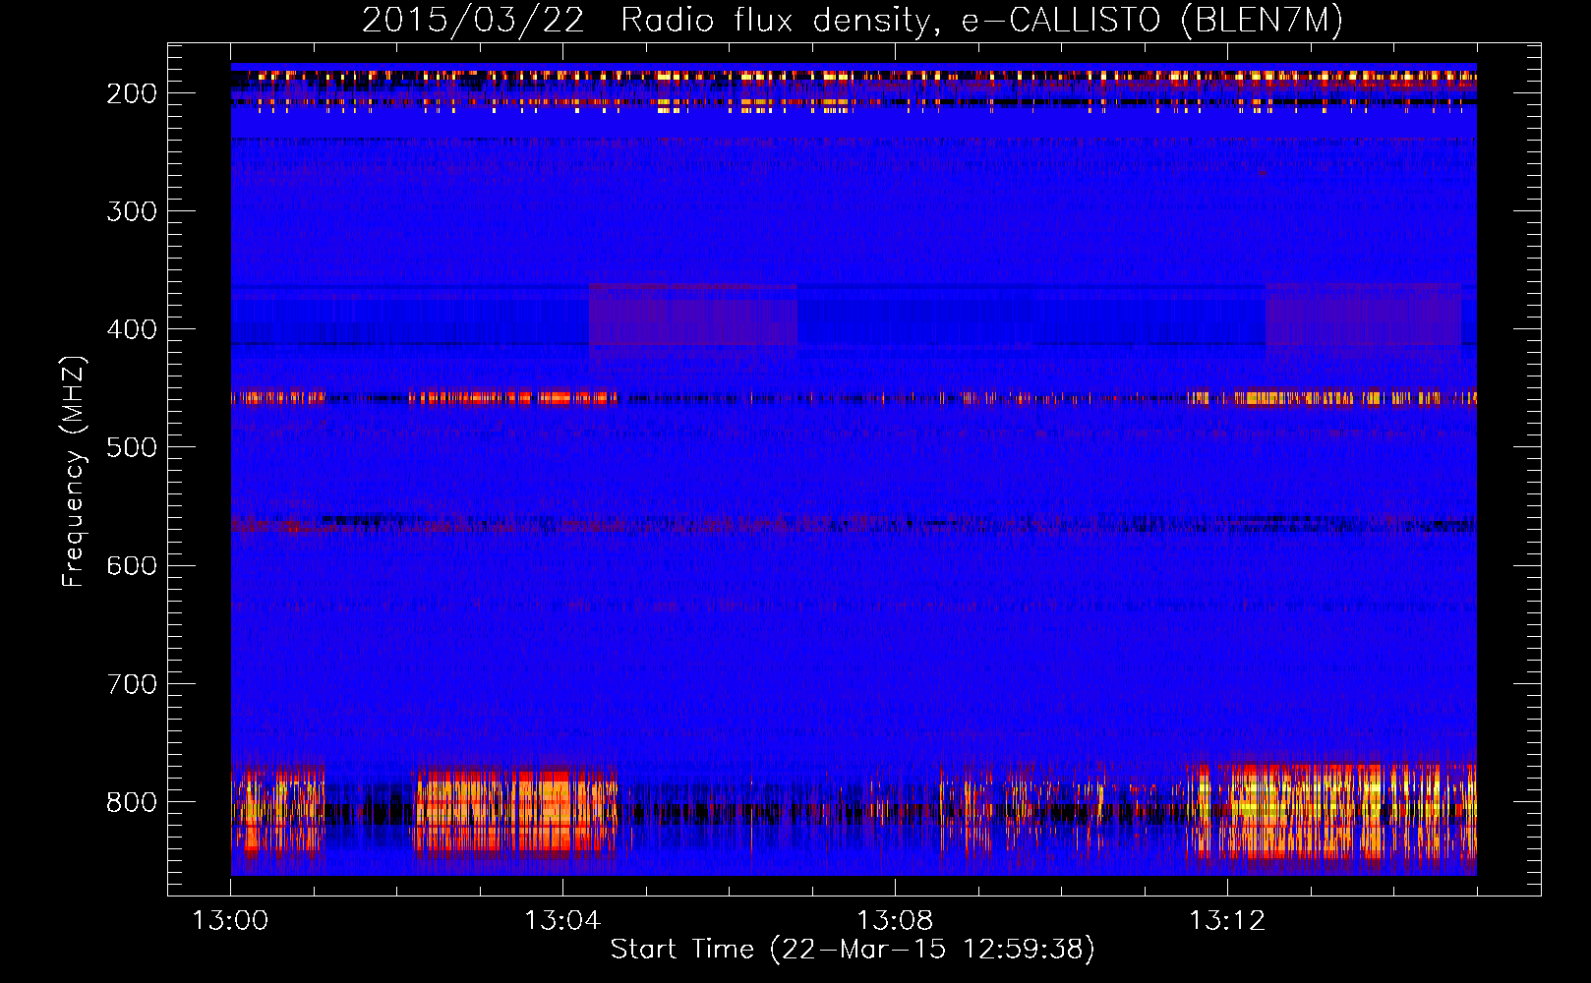Click the '13:04' time axis label
This screenshot has width=1591, height=983.
[562, 921]
